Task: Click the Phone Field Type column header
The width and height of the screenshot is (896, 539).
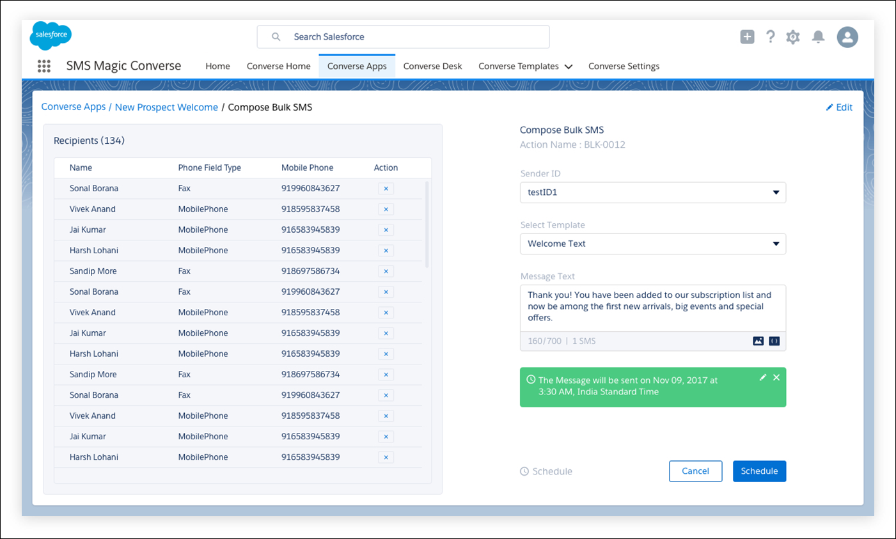Action: [x=209, y=168]
